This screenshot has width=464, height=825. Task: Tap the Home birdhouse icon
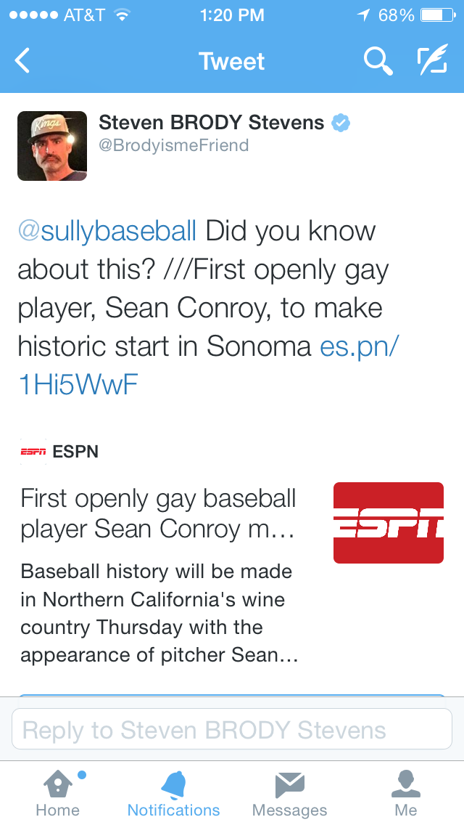point(58,784)
